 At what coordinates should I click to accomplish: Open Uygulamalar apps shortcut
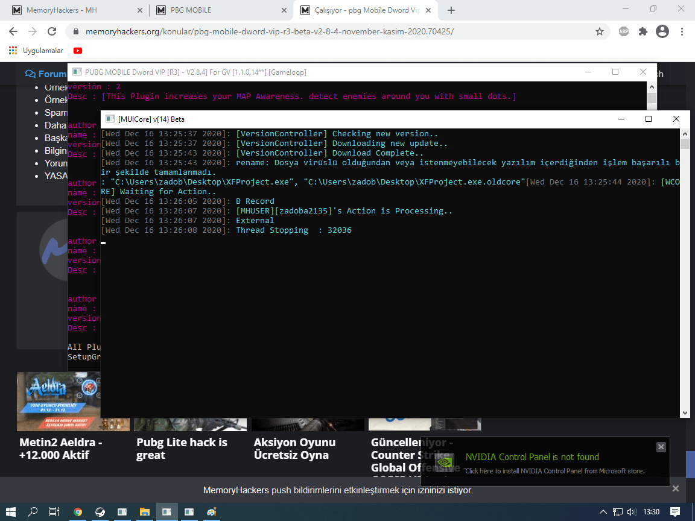point(36,51)
